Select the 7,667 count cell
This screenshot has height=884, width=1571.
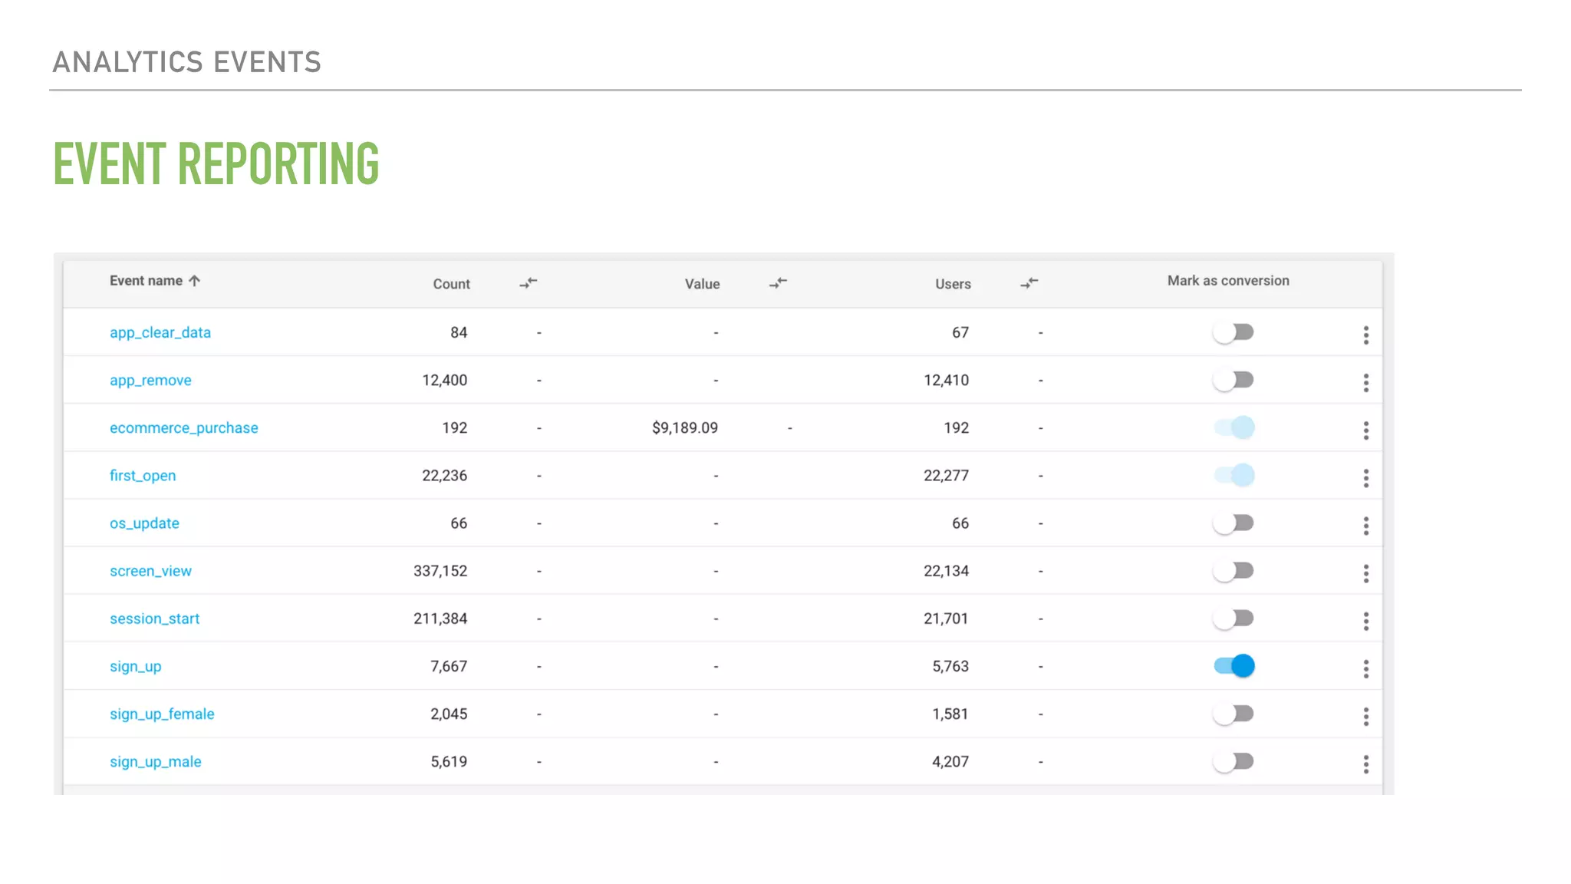pyautogui.click(x=449, y=667)
